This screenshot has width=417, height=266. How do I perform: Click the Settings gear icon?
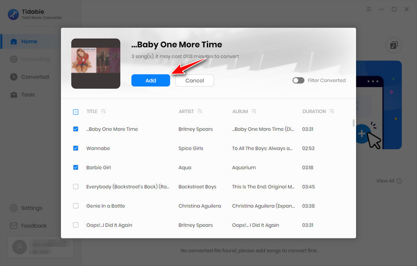pos(14,208)
